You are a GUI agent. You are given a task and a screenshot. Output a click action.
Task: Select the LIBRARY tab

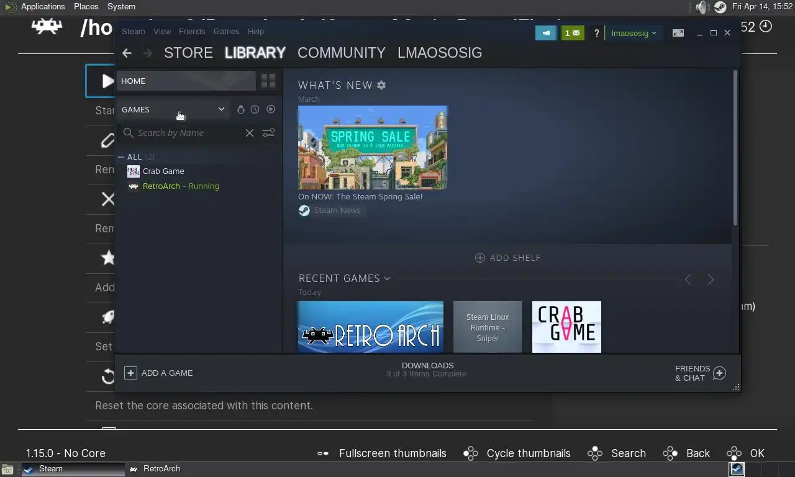click(x=255, y=53)
